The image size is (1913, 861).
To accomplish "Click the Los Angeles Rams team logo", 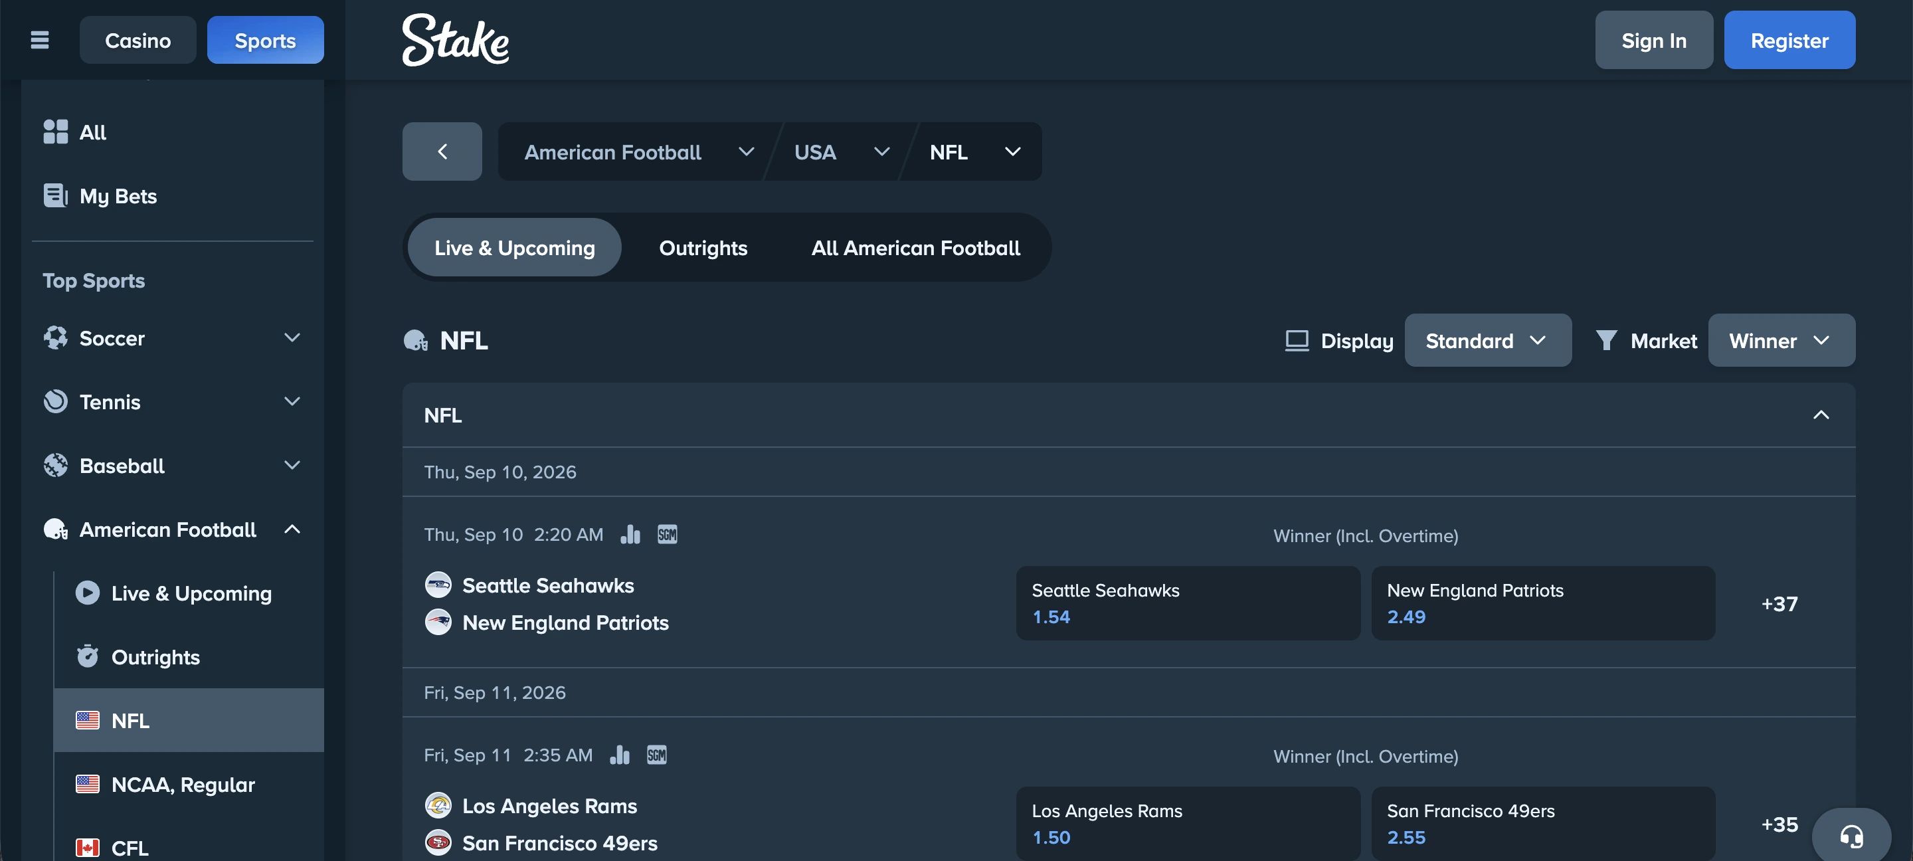I will tap(438, 805).
